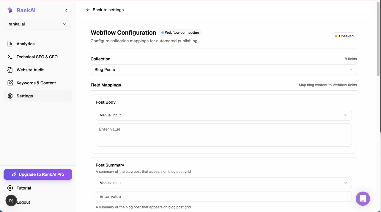Screen dimensions: 381x212
Task: Click the RankAI logo icon
Action: coord(10,10)
